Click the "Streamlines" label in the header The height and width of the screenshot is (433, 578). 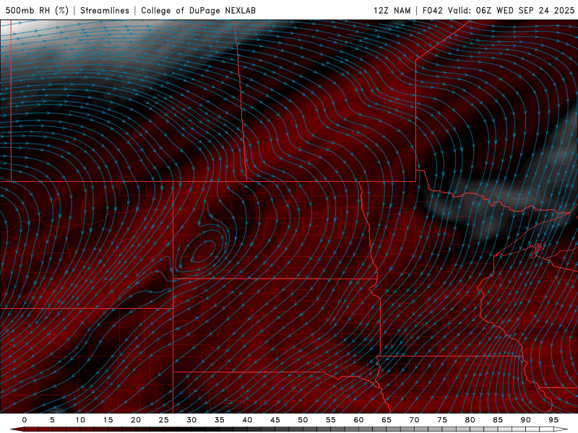[x=105, y=10]
